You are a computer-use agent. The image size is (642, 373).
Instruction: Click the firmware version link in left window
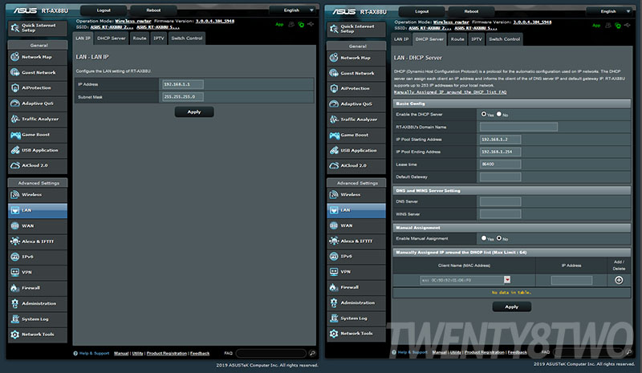click(214, 21)
